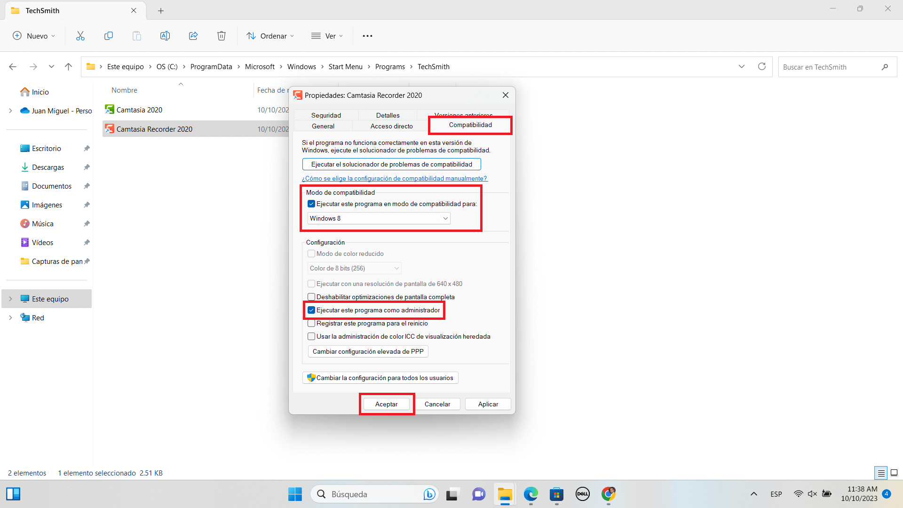
Task: Open the Ordenar sort dropdown
Action: pyautogui.click(x=271, y=36)
